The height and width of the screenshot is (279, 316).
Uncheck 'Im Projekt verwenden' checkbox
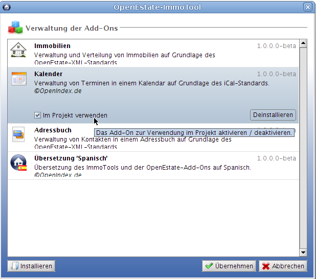38,115
